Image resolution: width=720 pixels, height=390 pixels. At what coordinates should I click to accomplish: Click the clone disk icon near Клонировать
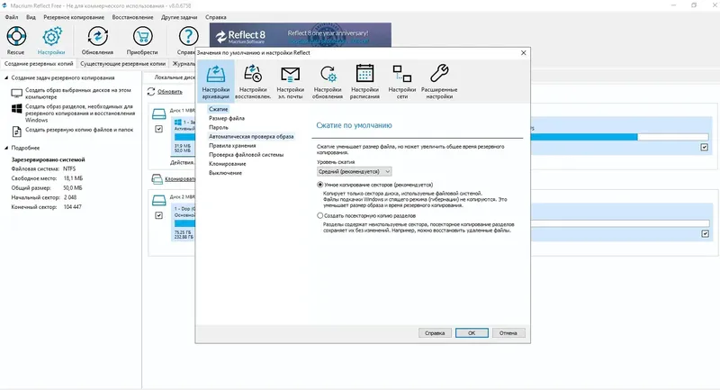(157, 178)
